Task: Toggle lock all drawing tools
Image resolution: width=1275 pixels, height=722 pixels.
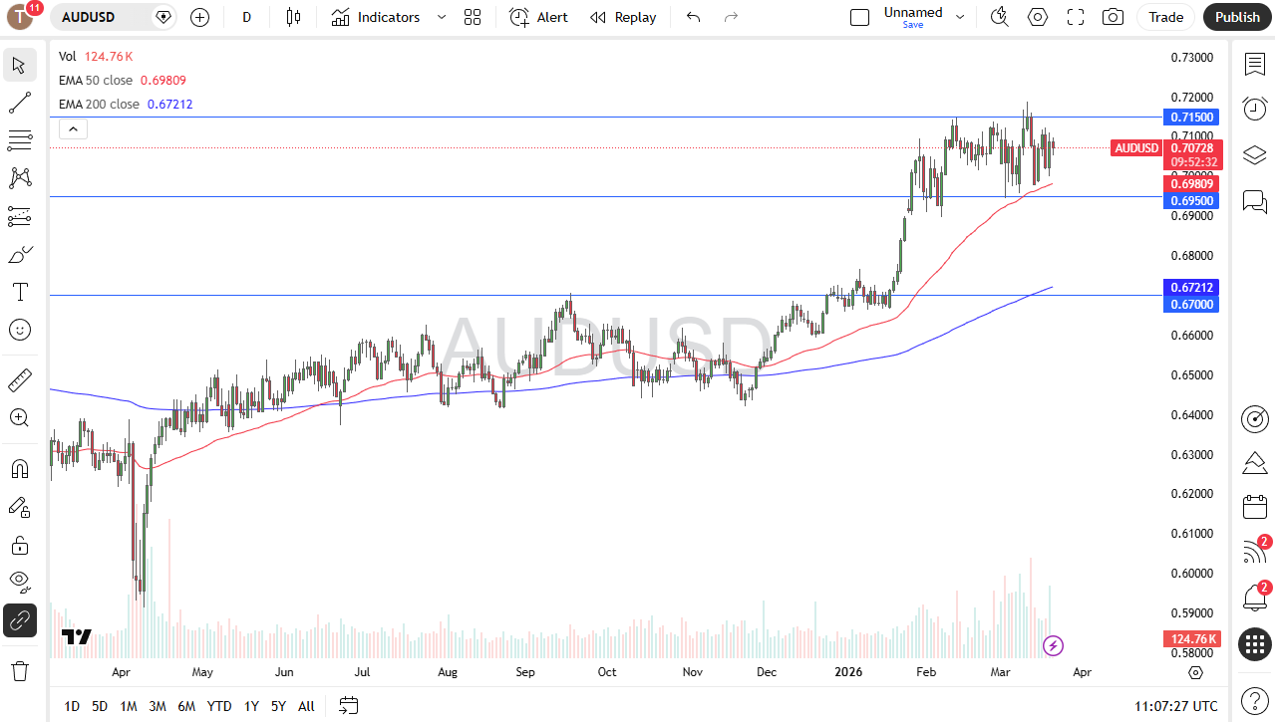Action: (19, 545)
